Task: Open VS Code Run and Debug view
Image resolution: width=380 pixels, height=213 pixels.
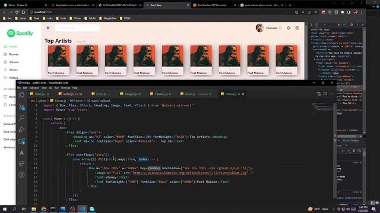Action: (x=21, y=129)
